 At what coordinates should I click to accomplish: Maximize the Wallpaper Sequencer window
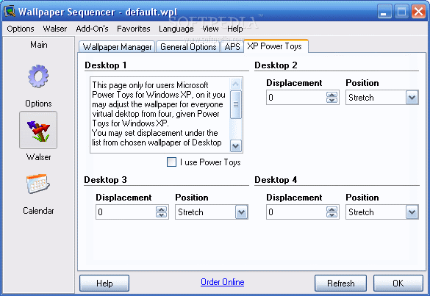[x=401, y=12]
